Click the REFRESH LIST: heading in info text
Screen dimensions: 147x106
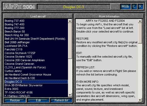(x=85, y=67)
